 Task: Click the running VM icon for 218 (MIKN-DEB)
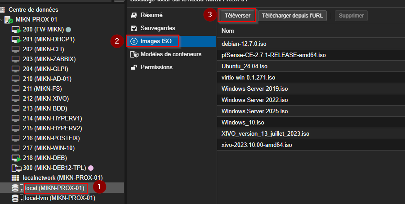(x=16, y=158)
